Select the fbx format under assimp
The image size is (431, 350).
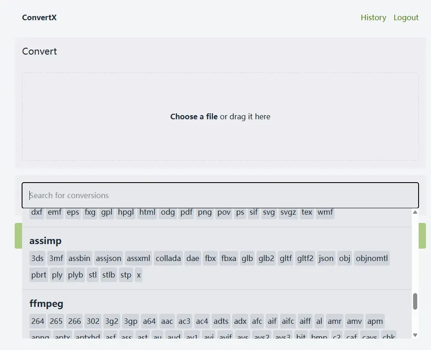click(x=210, y=258)
